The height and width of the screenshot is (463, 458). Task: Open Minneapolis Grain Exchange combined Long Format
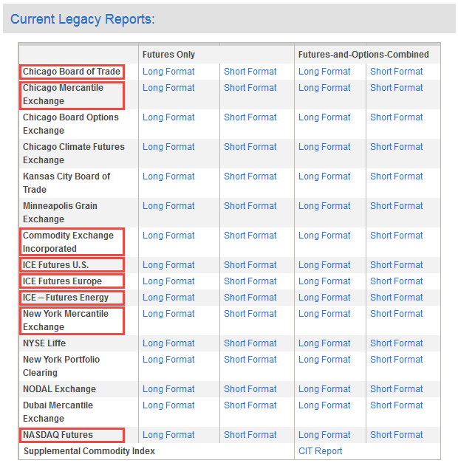[x=324, y=206]
